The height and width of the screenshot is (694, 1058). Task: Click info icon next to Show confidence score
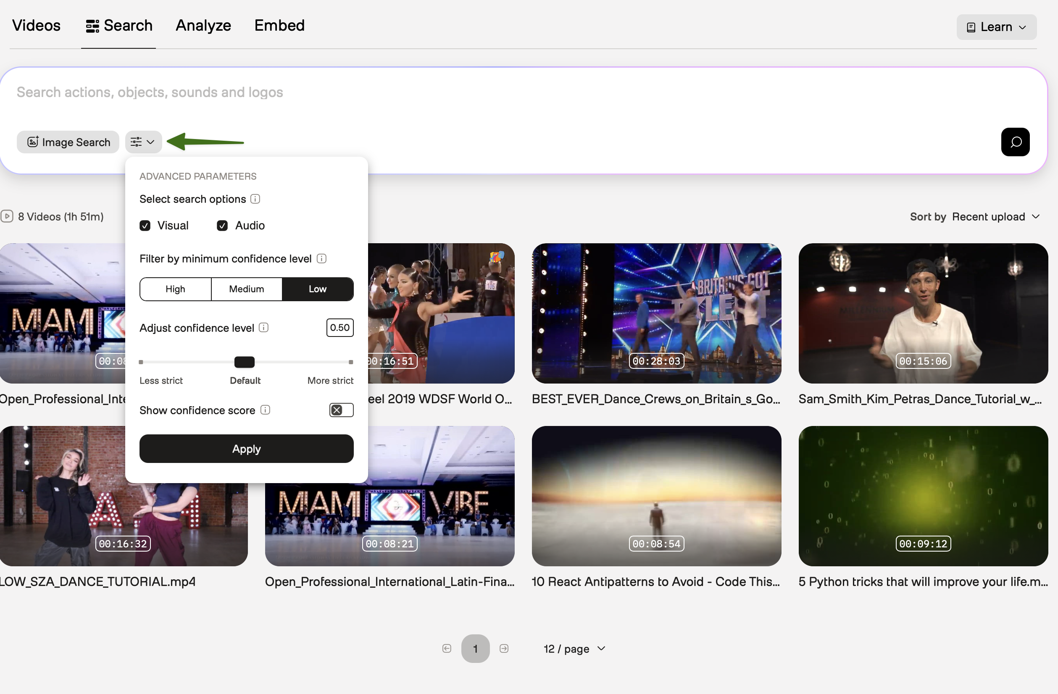point(266,410)
